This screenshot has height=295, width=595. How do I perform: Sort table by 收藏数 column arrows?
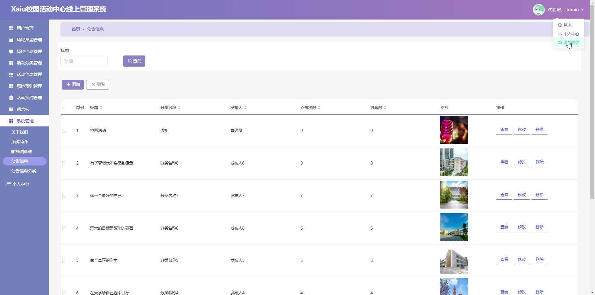tap(385, 108)
